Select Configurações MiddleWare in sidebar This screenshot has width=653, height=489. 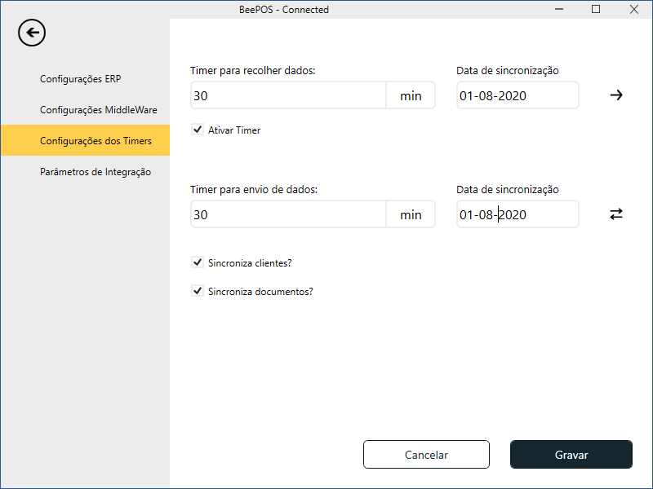point(98,110)
